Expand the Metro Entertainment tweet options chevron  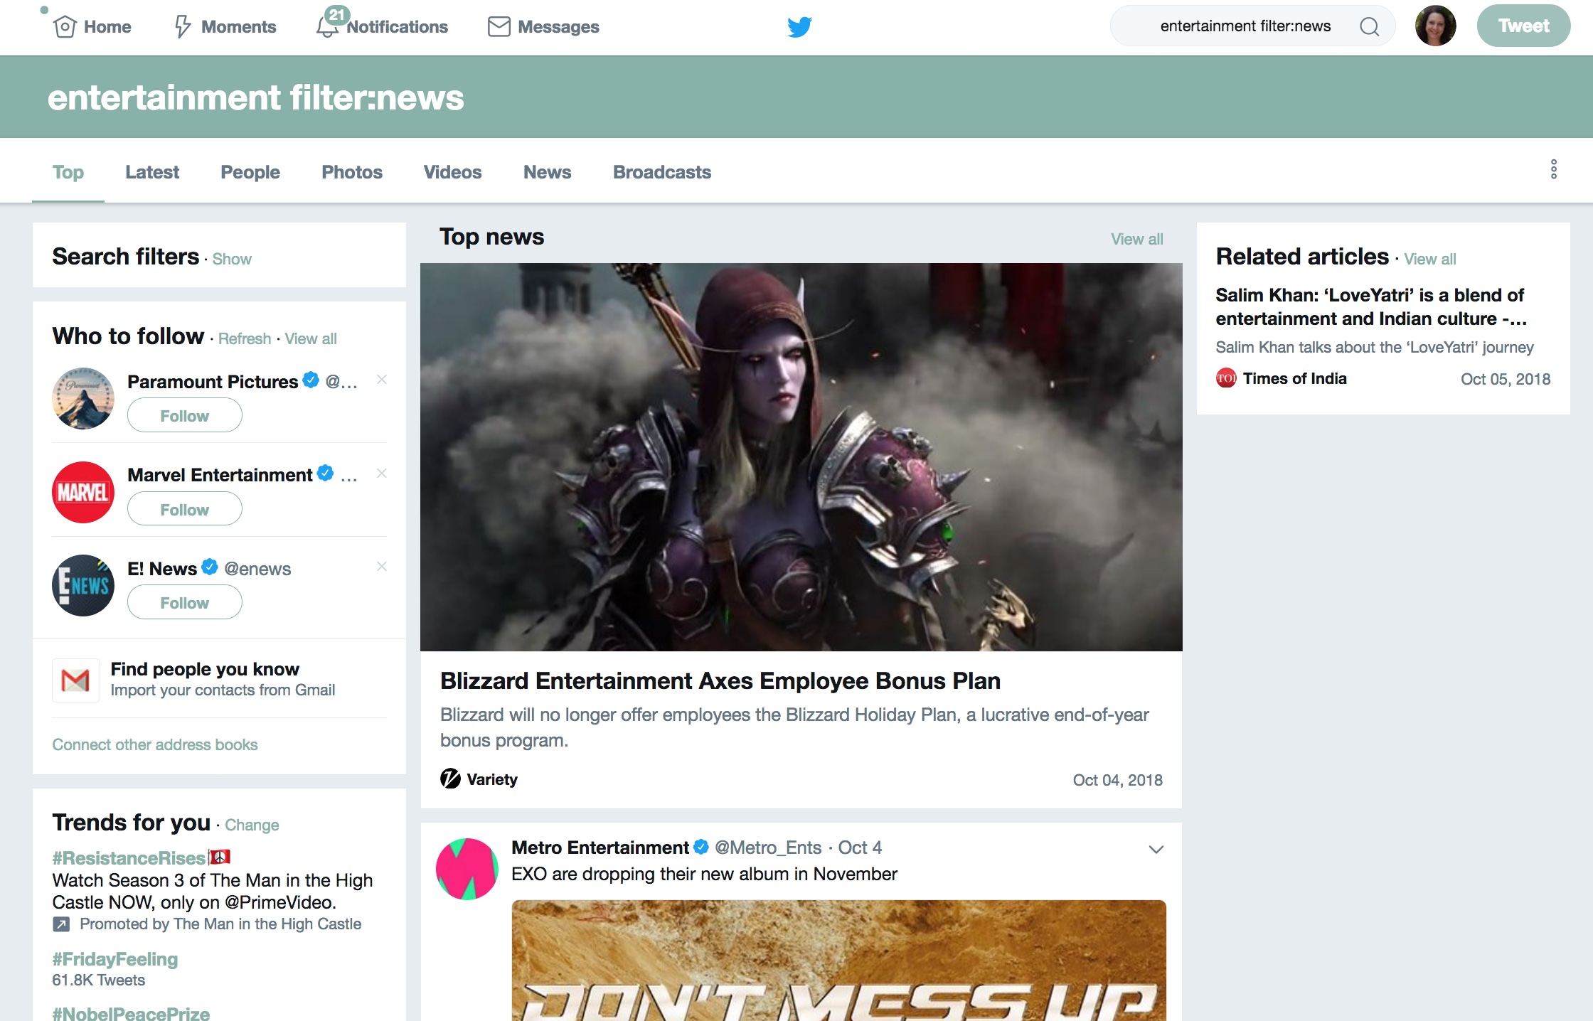(1156, 849)
